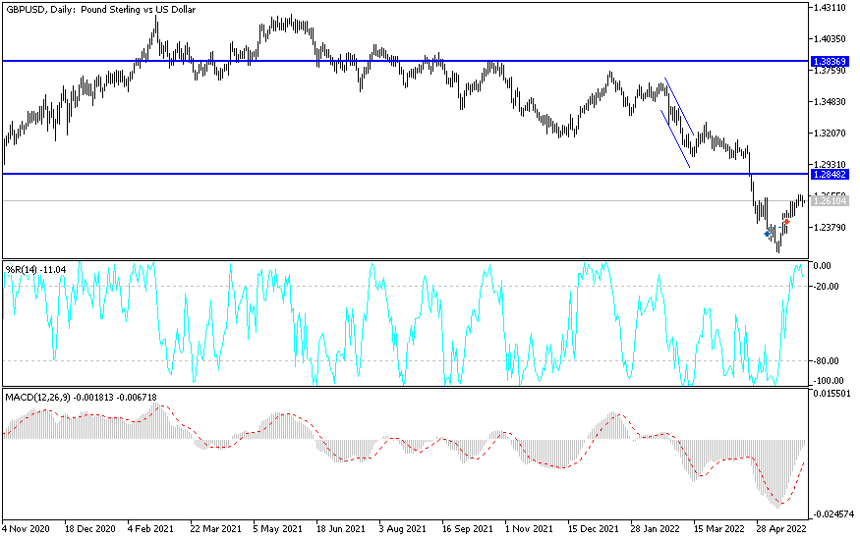This screenshot has width=860, height=540.
Task: Click the -100.00 level on %R scale
Action: (829, 381)
